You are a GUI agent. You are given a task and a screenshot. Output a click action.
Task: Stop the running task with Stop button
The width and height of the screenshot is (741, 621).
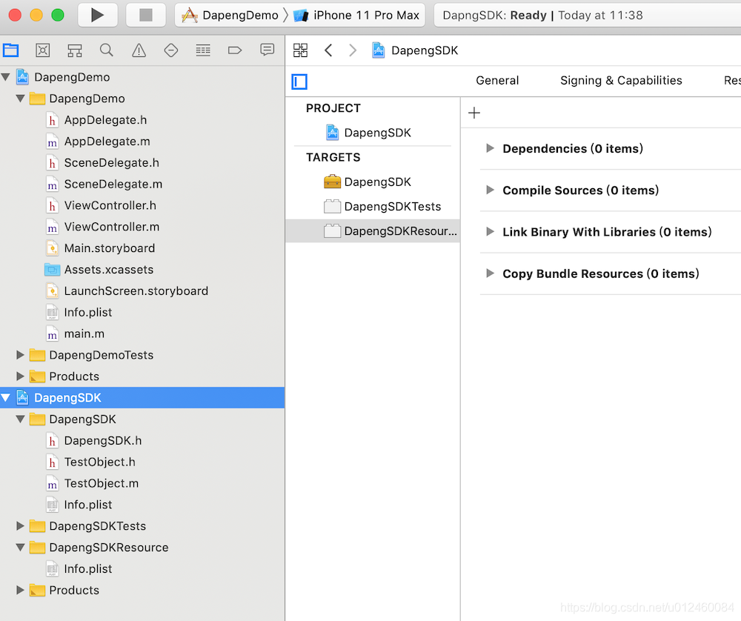tap(145, 15)
